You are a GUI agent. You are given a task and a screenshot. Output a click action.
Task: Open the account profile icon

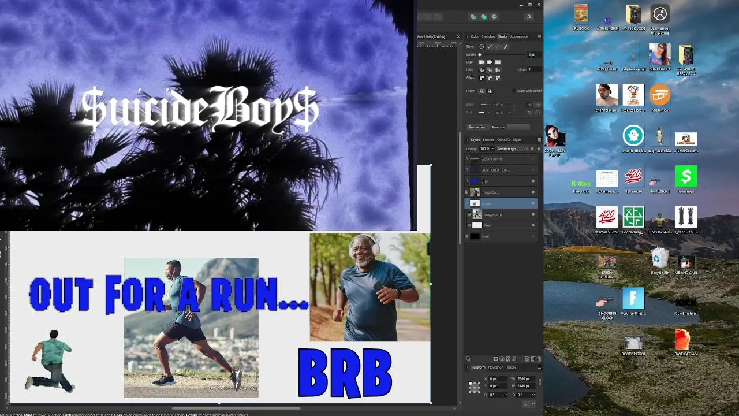pyautogui.click(x=528, y=17)
